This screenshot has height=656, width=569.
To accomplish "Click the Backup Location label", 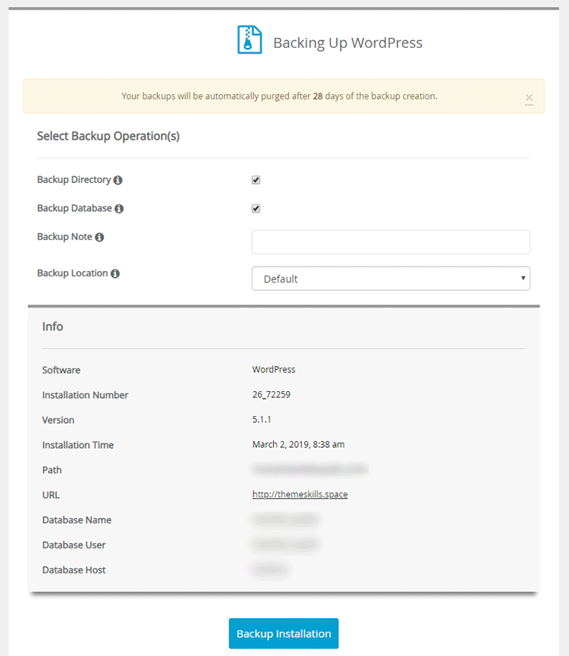I will [x=72, y=273].
